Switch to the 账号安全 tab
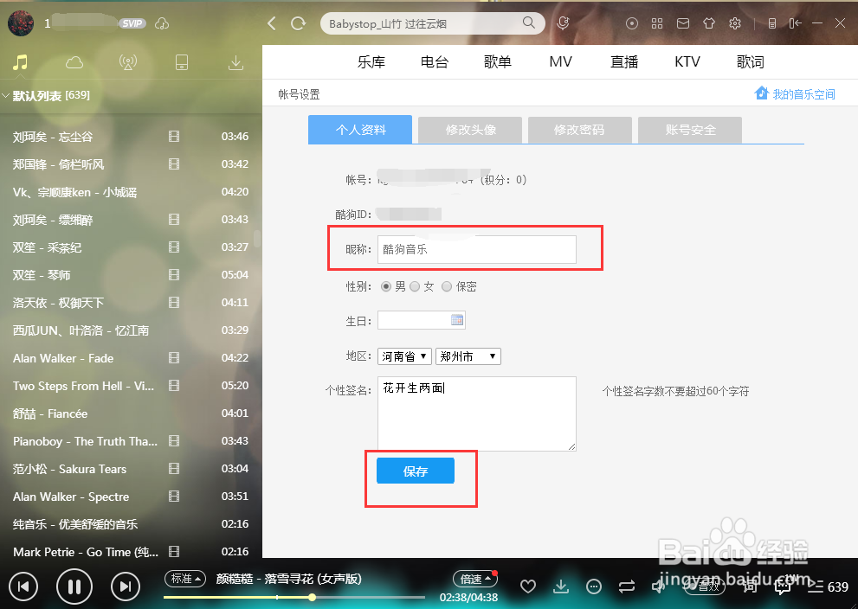 click(x=690, y=130)
